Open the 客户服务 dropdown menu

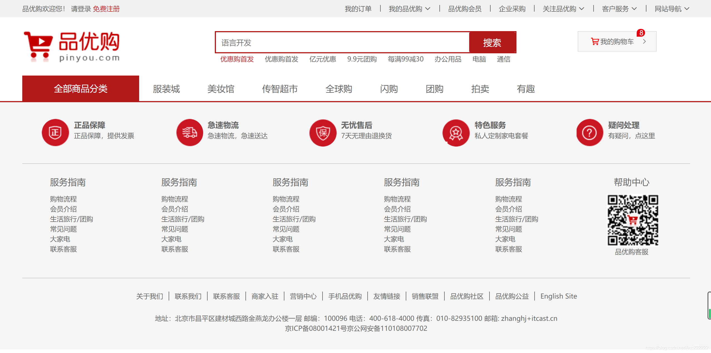pyautogui.click(x=619, y=9)
